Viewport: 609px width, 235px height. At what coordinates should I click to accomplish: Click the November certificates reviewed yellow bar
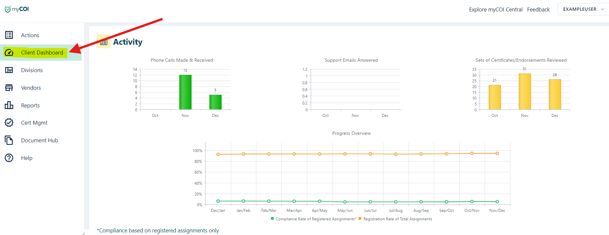tap(525, 91)
